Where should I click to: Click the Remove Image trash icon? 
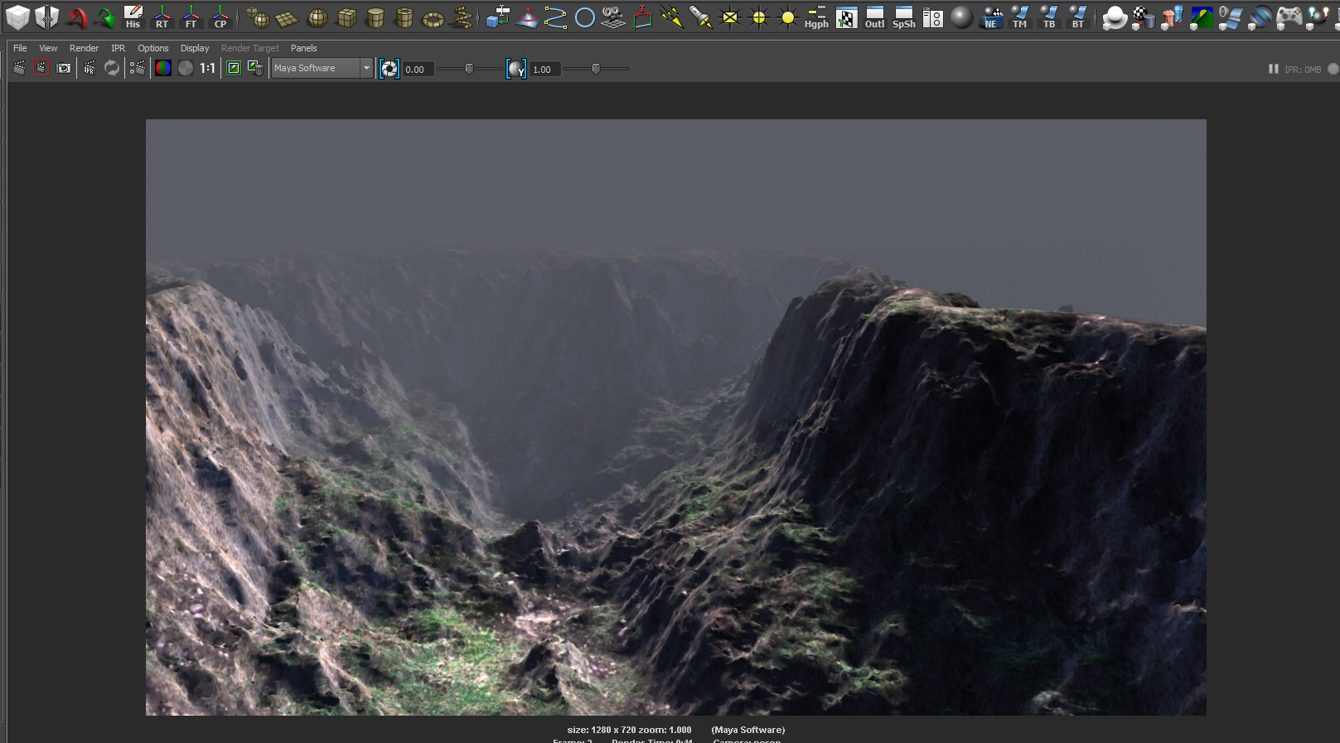click(x=255, y=69)
